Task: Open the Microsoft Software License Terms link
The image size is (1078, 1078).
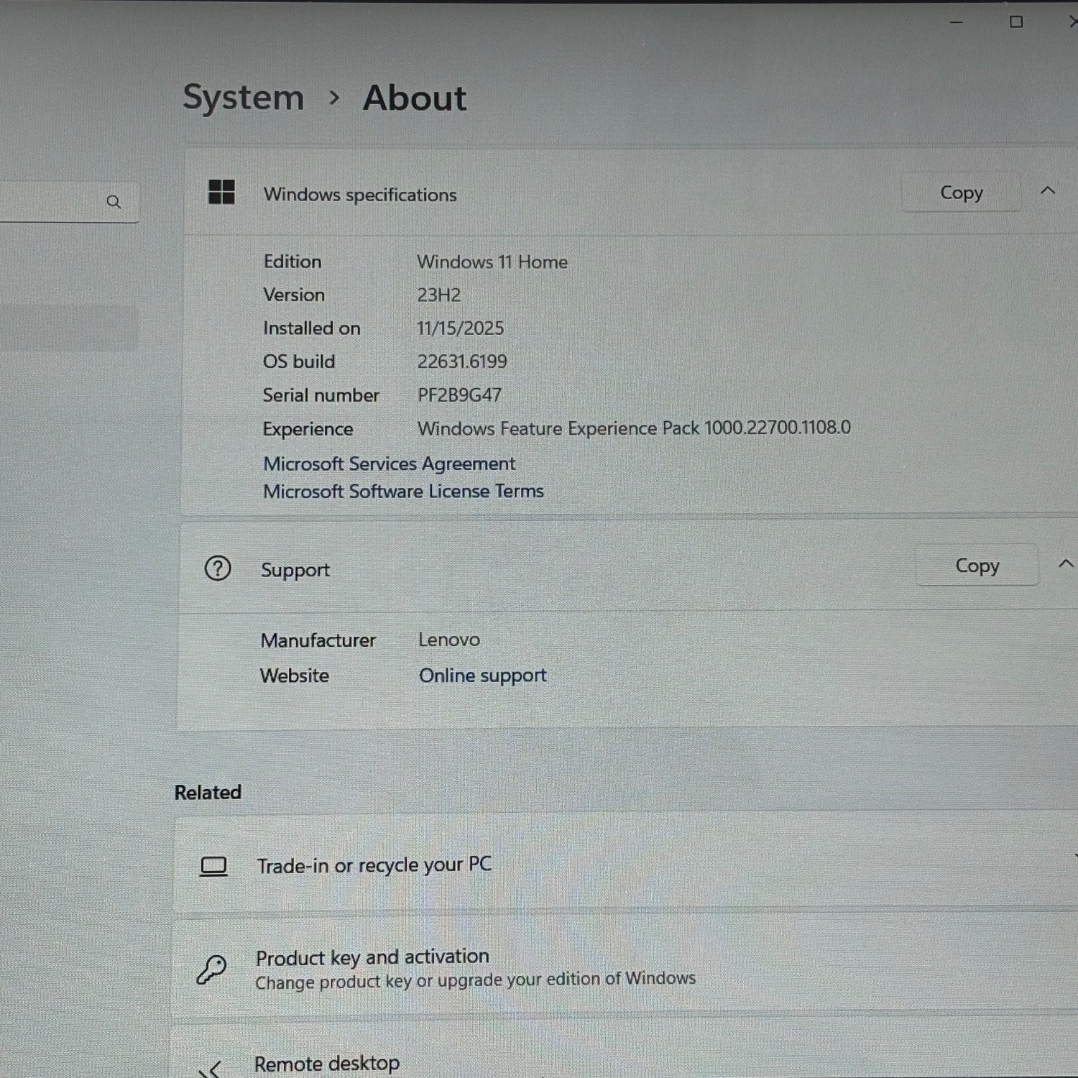Action: pos(403,492)
